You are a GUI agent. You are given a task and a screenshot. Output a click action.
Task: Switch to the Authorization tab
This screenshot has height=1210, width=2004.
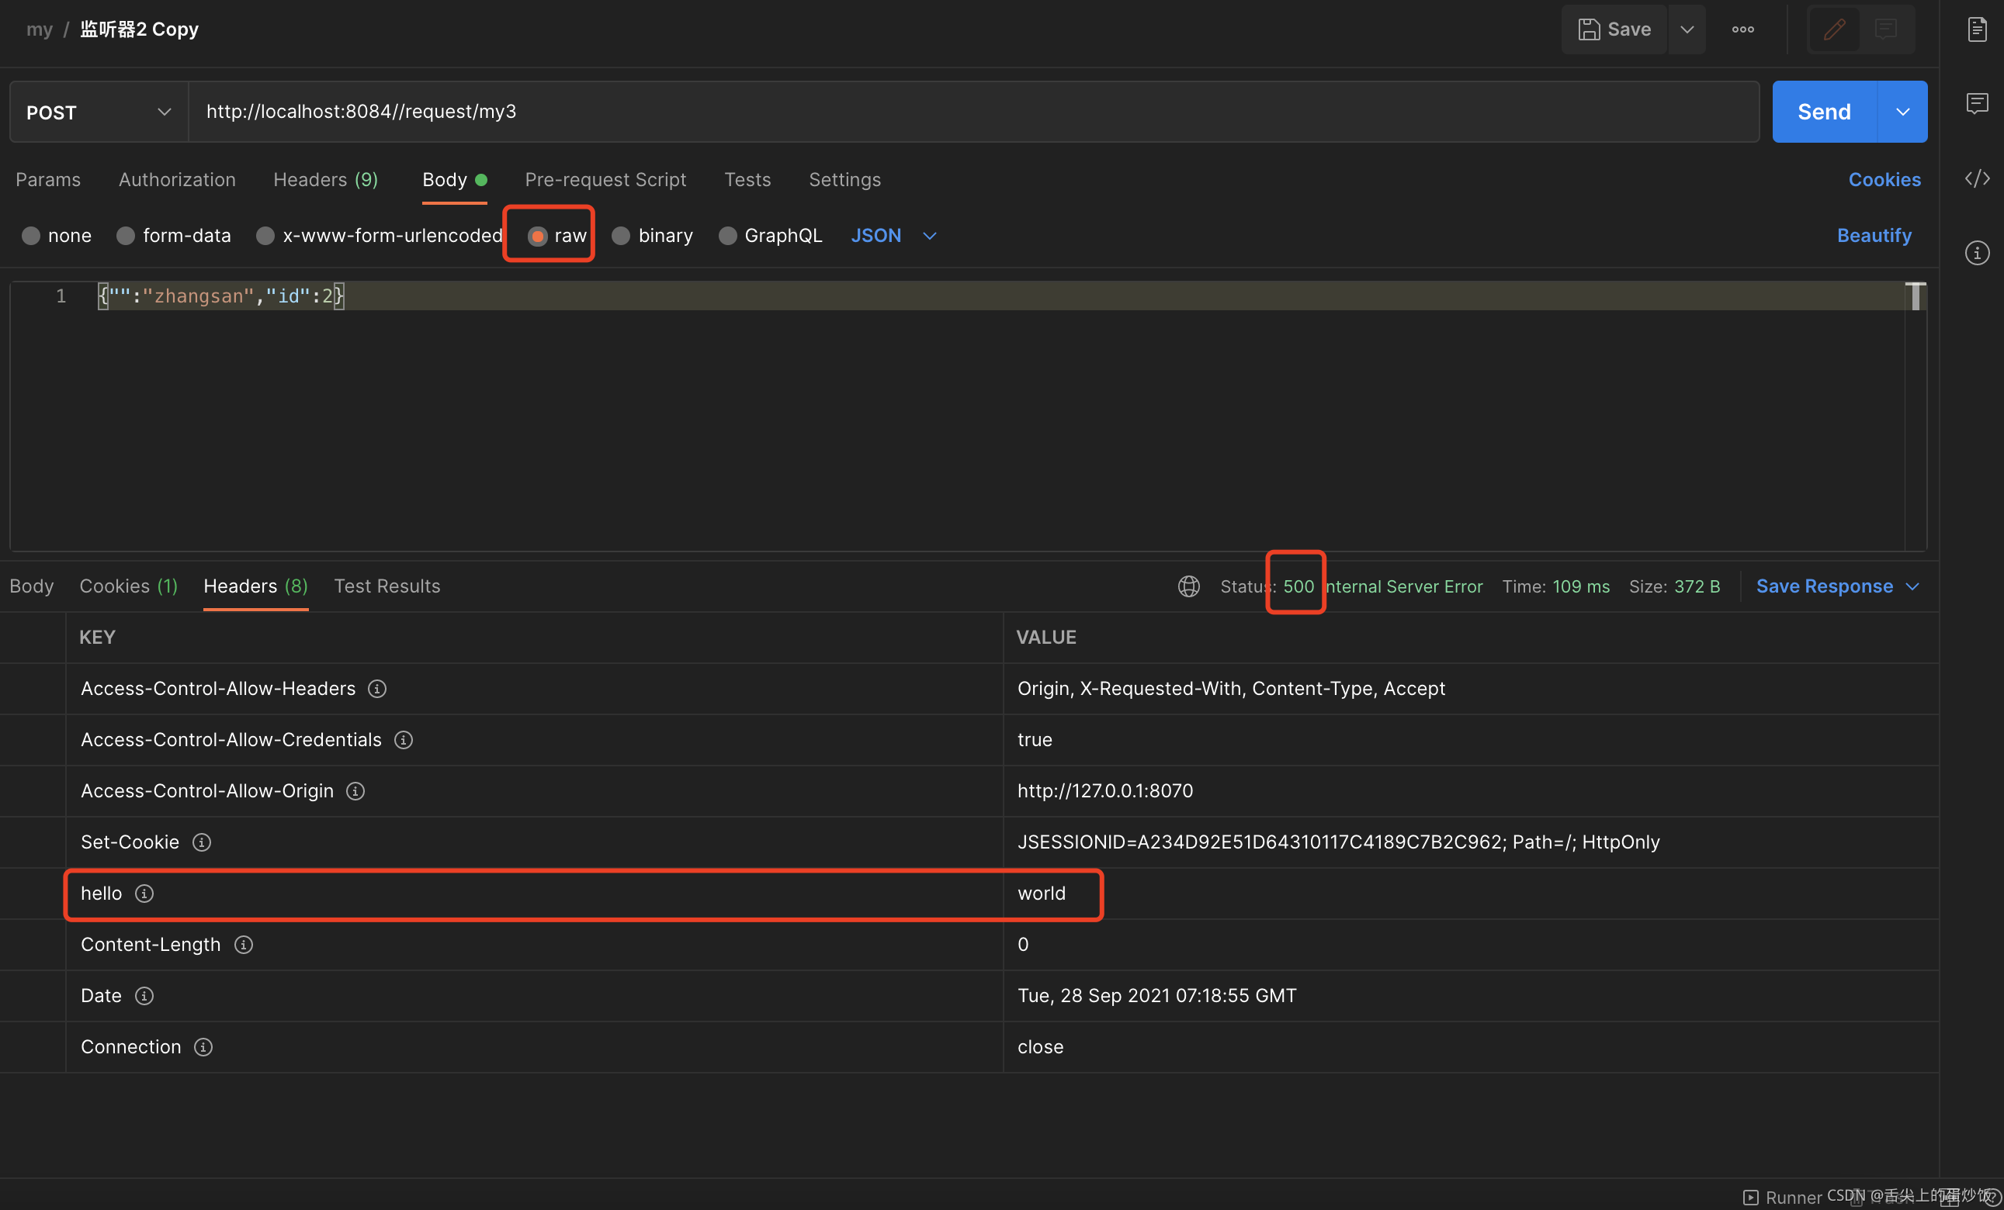coord(177,180)
